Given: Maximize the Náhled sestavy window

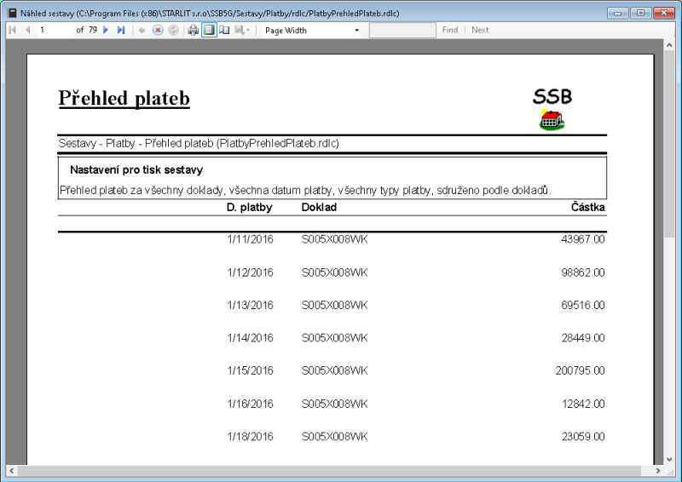Looking at the screenshot, I should pyautogui.click(x=641, y=13).
